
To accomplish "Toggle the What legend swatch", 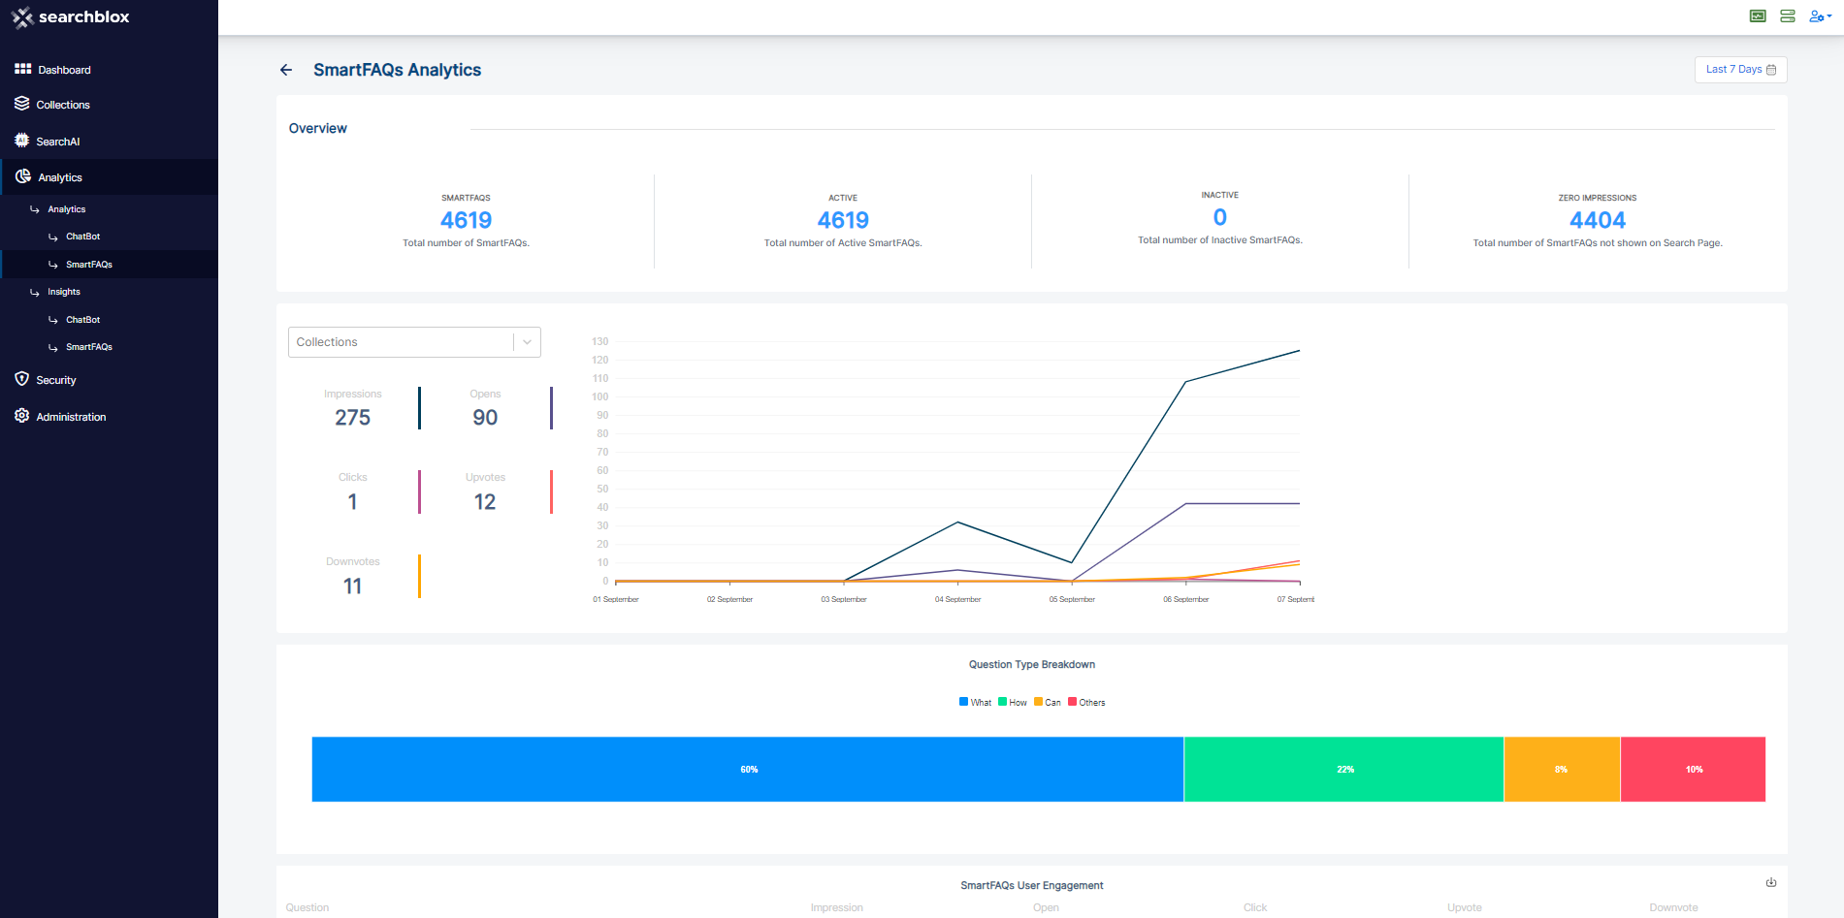I will click(963, 702).
